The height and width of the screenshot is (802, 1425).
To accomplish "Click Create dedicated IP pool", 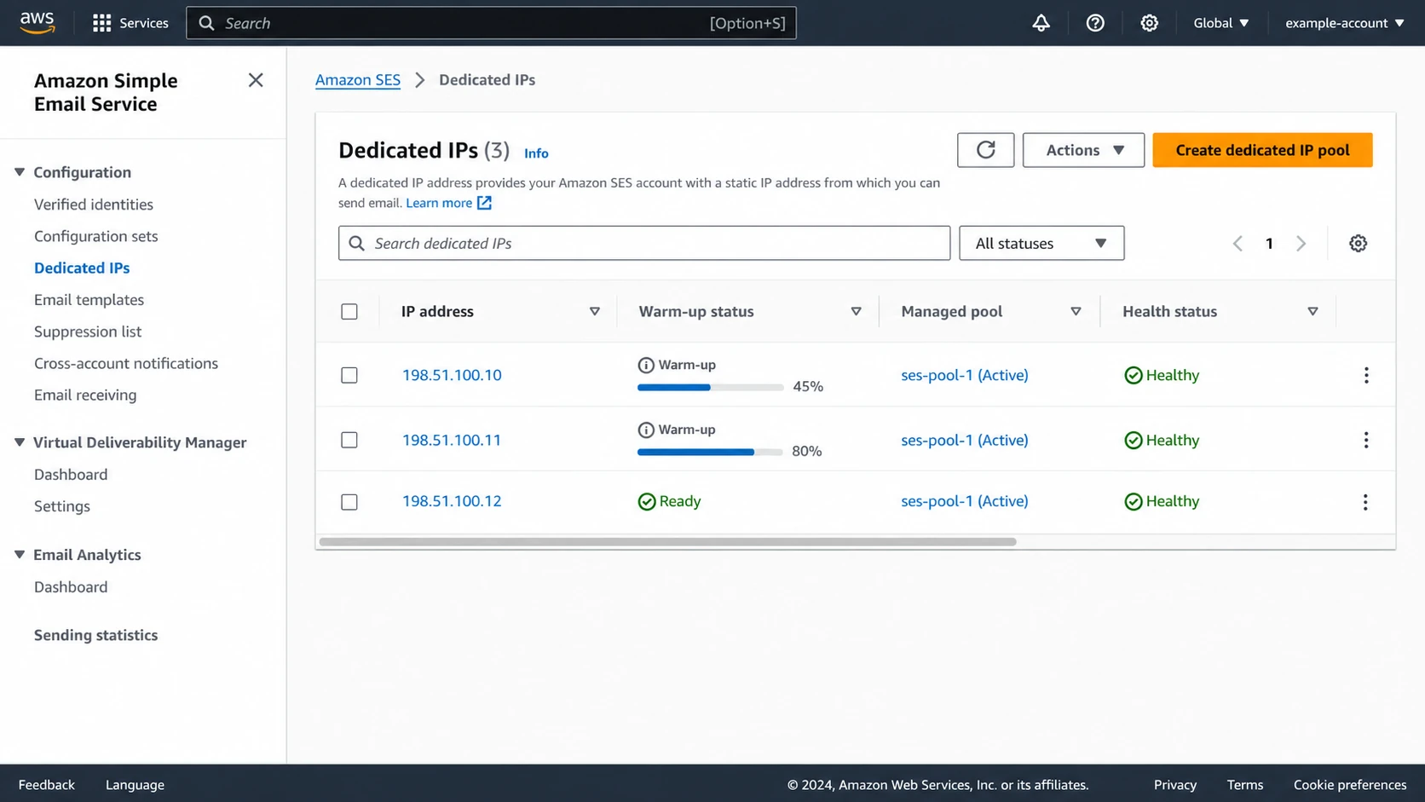I will tap(1262, 150).
